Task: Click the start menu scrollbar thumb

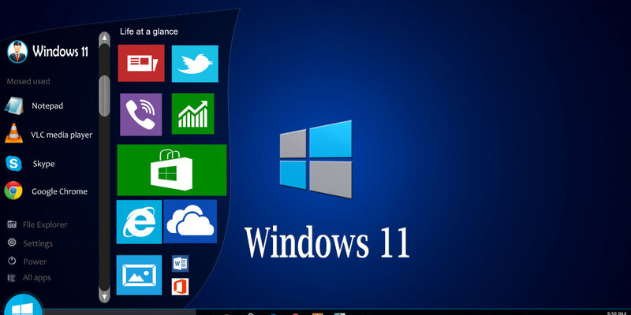Action: (x=104, y=95)
